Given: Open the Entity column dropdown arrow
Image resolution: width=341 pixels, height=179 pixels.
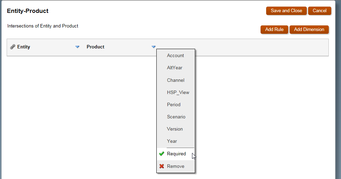Looking at the screenshot, I should pyautogui.click(x=77, y=47).
